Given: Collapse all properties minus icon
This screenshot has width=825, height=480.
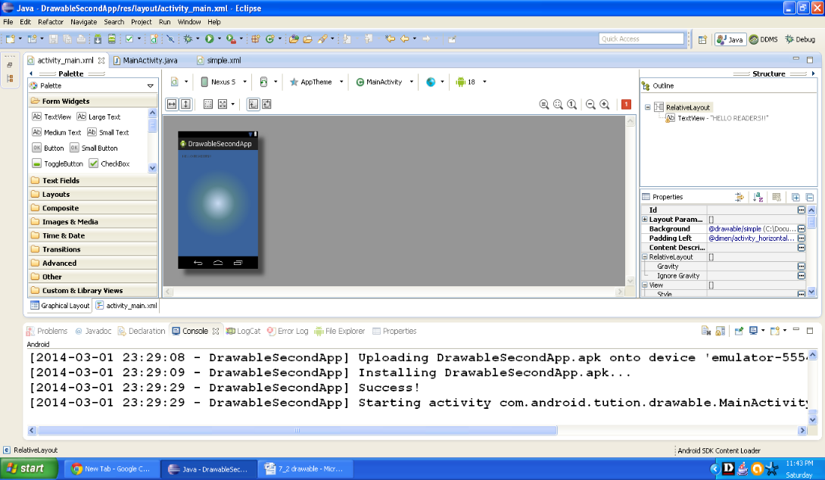Looking at the screenshot, I should click(810, 197).
